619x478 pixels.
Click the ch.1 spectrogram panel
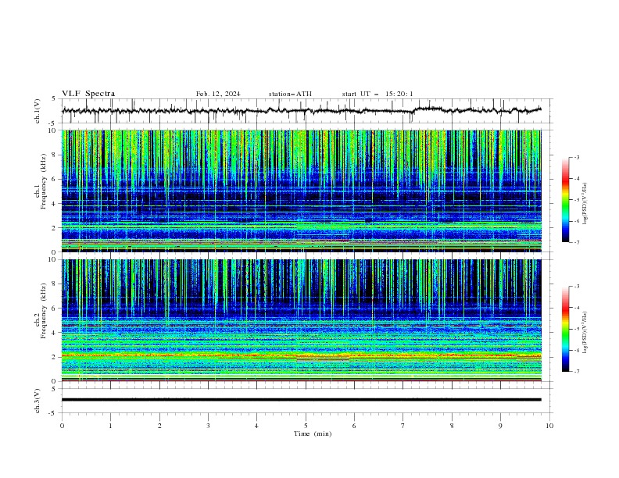pyautogui.click(x=302, y=191)
